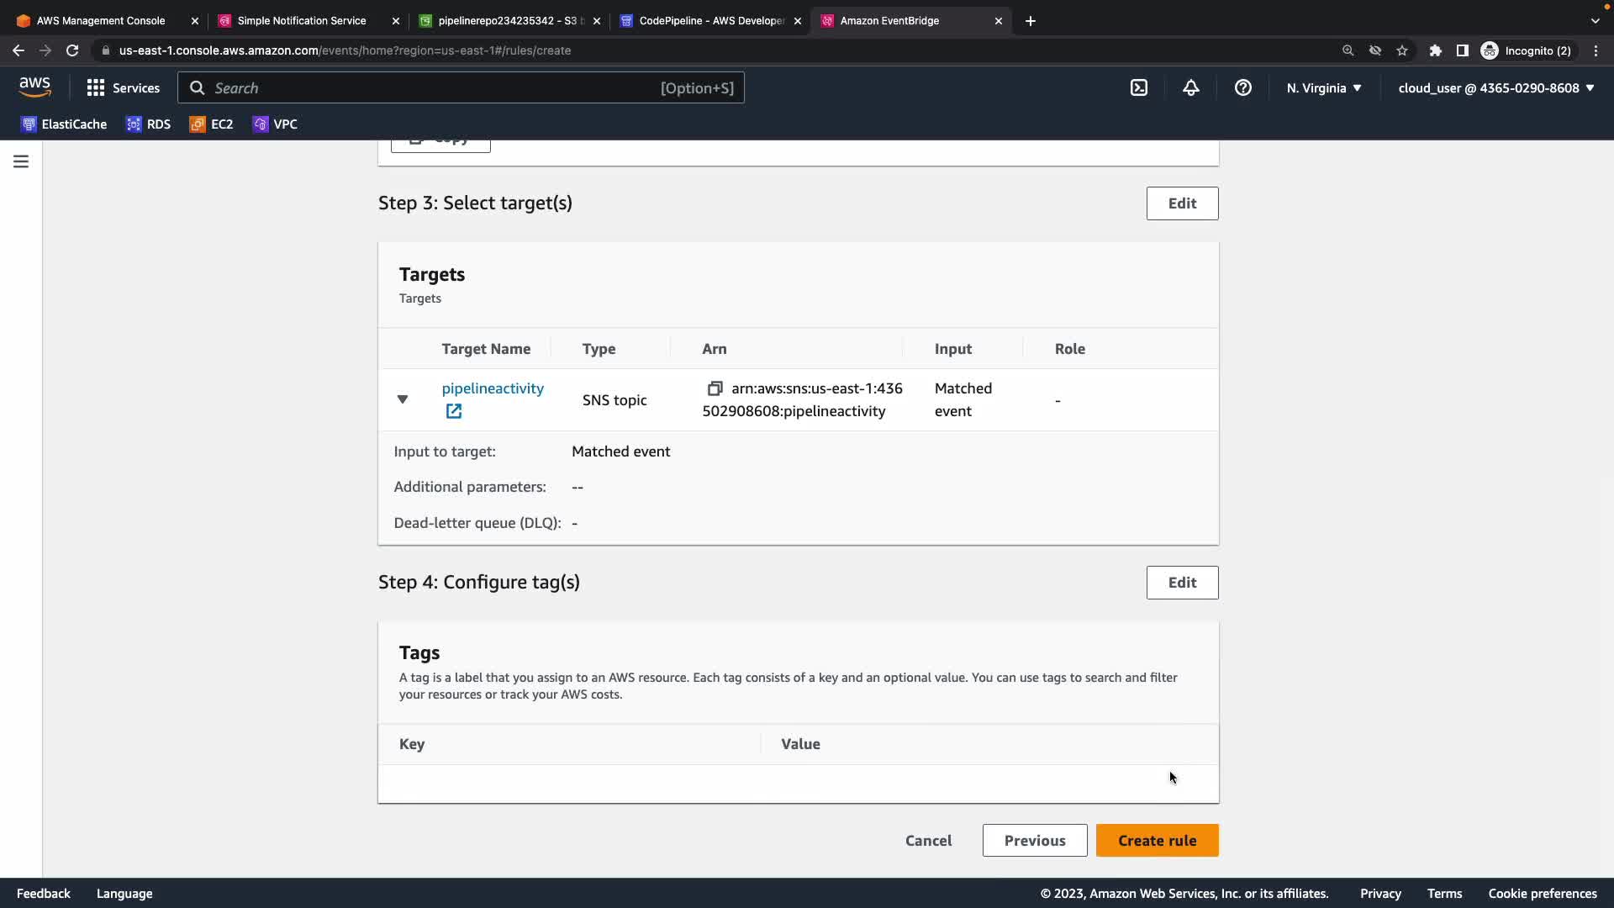Click the Create rule button
This screenshot has height=908, width=1614.
(x=1157, y=840)
